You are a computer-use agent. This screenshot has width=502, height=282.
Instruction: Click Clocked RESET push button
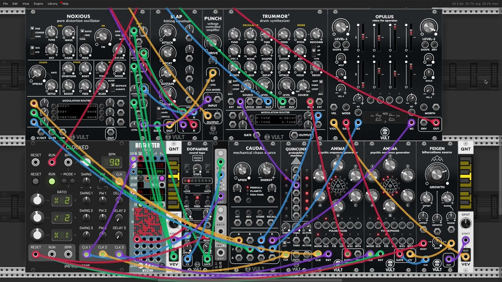coord(36,181)
